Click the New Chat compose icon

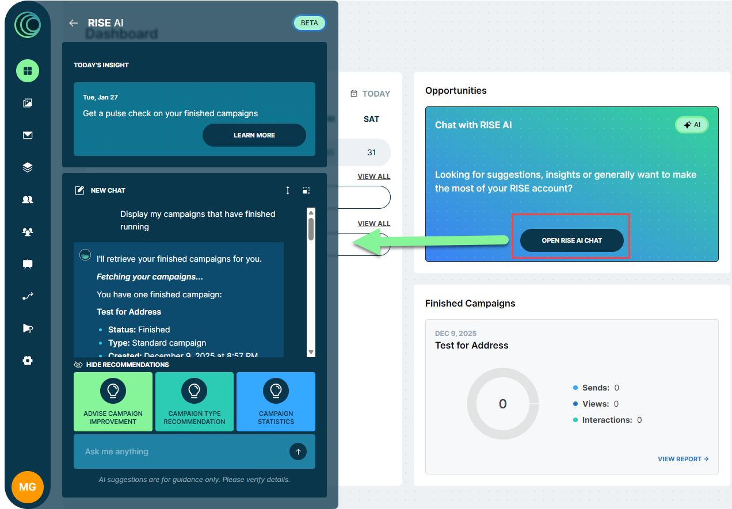pyautogui.click(x=80, y=190)
